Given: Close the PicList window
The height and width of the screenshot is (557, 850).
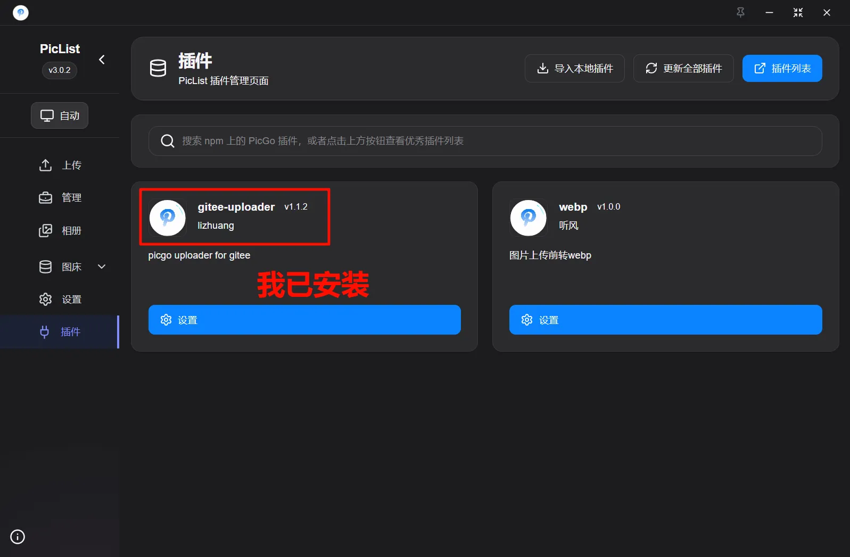Looking at the screenshot, I should (x=827, y=12).
